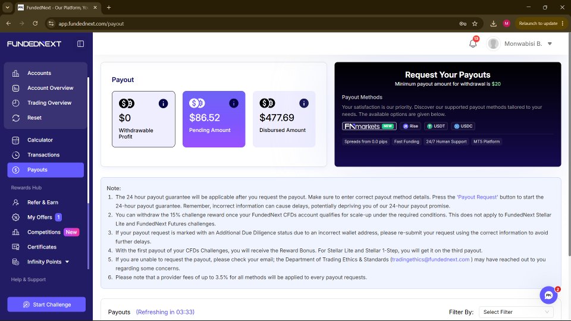Click the Fast Funding tag
571x321 pixels.
[x=406, y=141]
